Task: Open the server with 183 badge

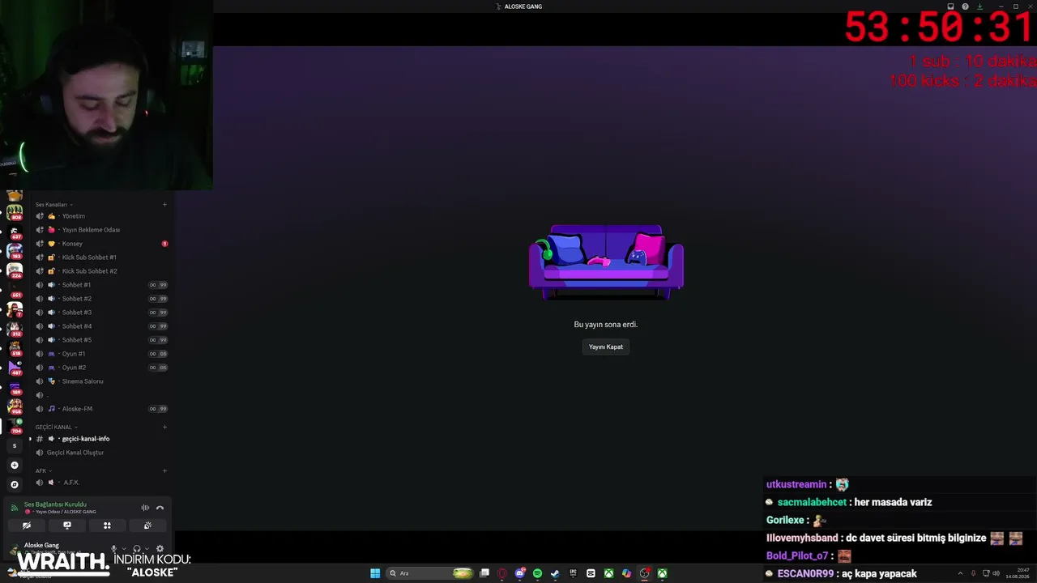Action: [x=15, y=251]
